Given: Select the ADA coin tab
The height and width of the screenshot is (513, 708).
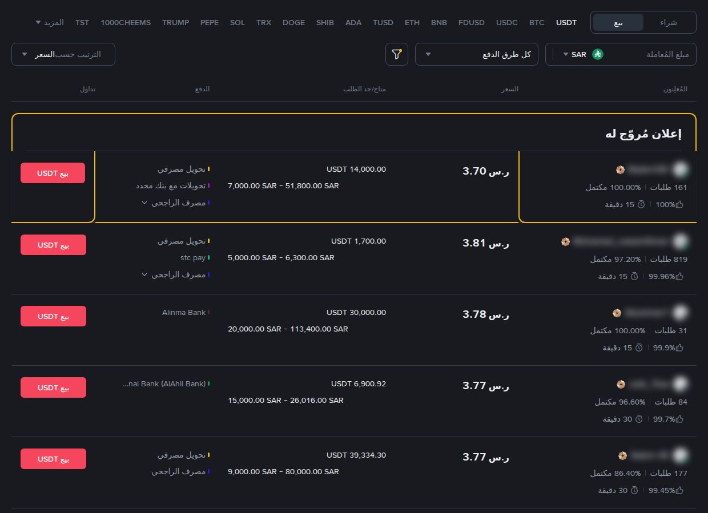Looking at the screenshot, I should (353, 23).
